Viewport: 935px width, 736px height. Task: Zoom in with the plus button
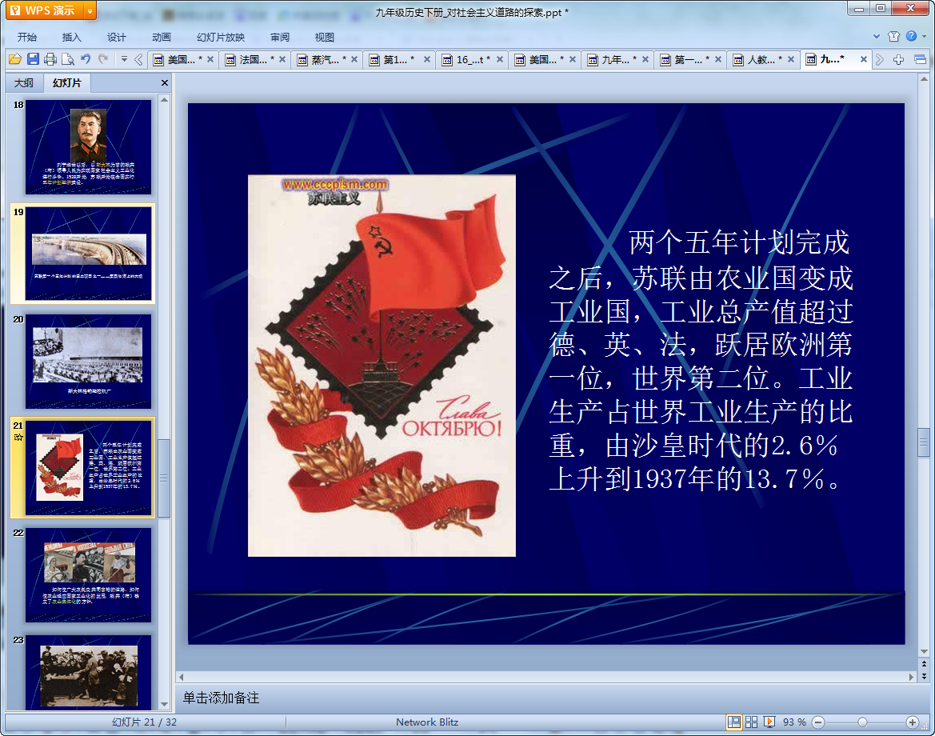click(x=912, y=722)
